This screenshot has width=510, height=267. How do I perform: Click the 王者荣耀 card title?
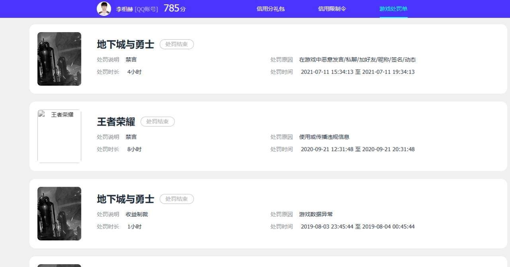116,122
